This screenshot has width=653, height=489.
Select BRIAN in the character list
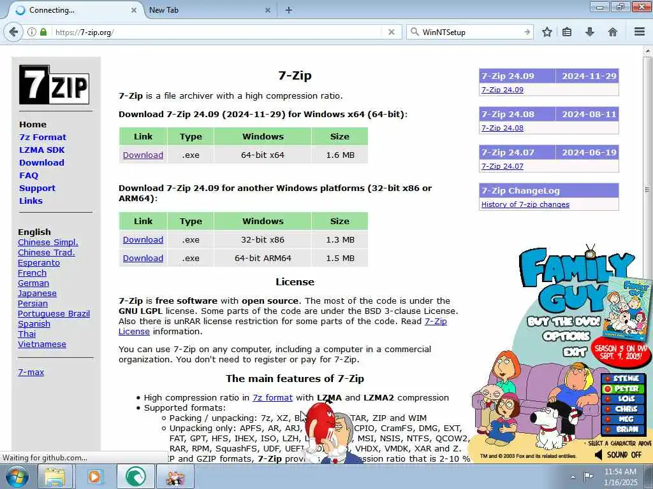pyautogui.click(x=623, y=429)
